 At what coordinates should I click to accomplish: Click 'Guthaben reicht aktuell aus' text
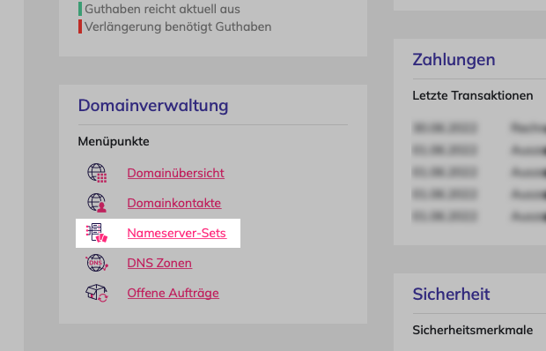coord(162,9)
